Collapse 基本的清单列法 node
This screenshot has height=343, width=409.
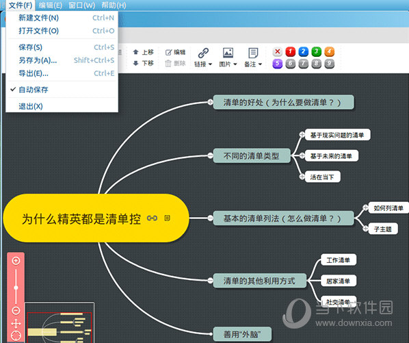[x=210, y=218]
